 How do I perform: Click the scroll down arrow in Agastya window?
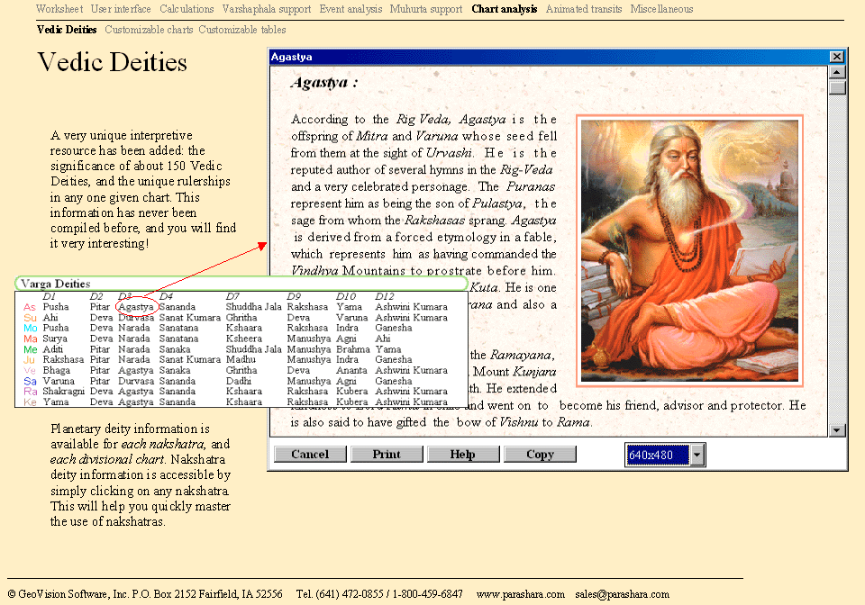click(x=836, y=430)
